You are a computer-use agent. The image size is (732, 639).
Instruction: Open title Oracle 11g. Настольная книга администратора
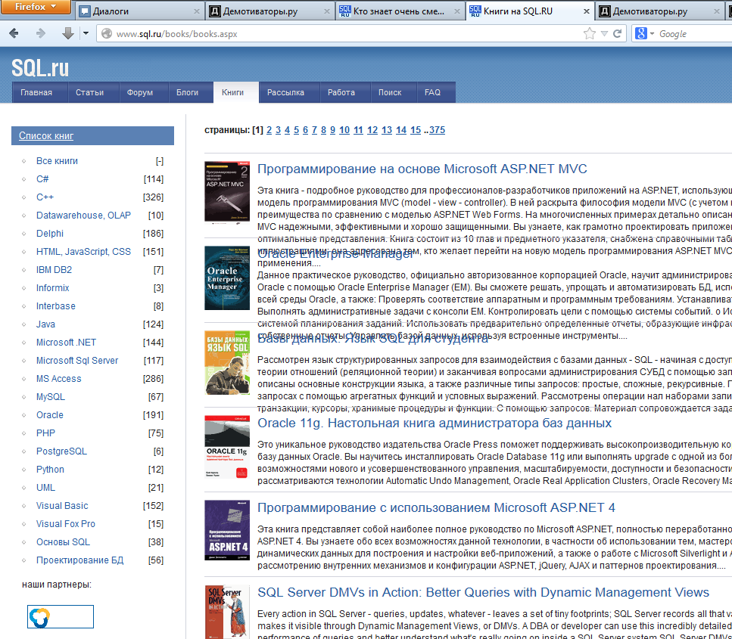pyautogui.click(x=435, y=423)
